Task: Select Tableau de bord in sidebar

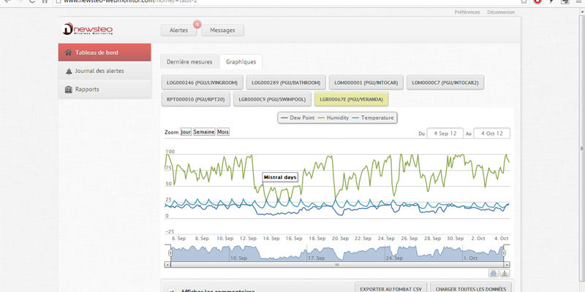Action: (x=105, y=53)
